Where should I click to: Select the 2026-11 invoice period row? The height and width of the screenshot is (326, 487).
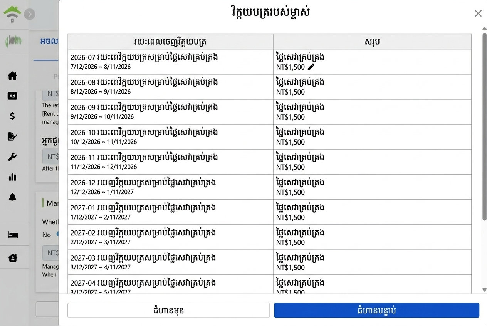pos(269,161)
